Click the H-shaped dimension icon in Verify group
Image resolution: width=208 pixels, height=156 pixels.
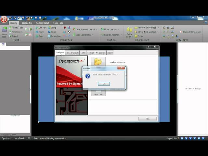pyautogui.click(x=168, y=28)
